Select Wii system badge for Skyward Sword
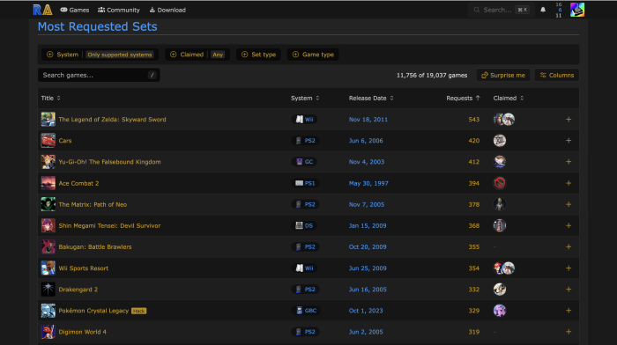This screenshot has width=617, height=345. tap(305, 120)
